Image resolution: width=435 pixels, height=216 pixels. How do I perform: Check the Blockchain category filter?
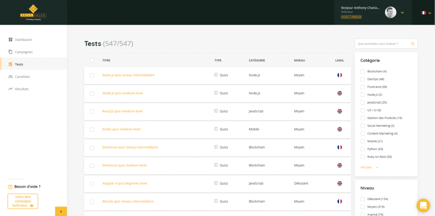pyautogui.click(x=362, y=71)
